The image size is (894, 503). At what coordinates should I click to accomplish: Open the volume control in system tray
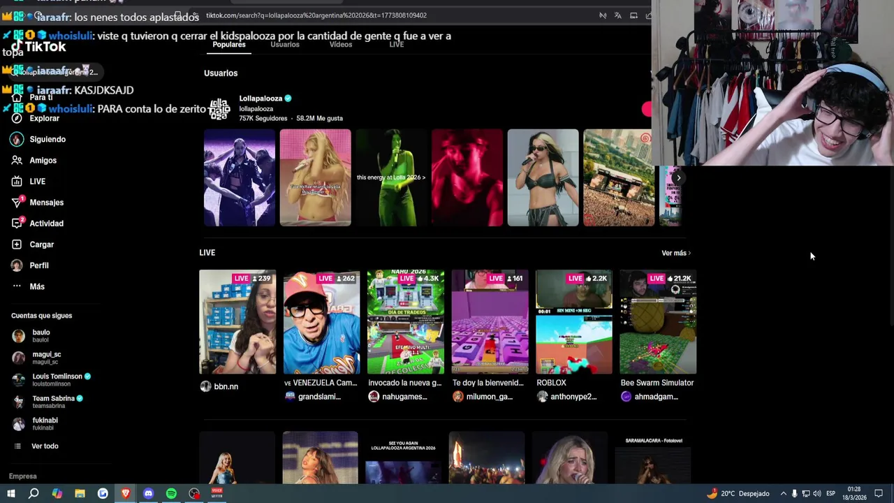point(816,493)
